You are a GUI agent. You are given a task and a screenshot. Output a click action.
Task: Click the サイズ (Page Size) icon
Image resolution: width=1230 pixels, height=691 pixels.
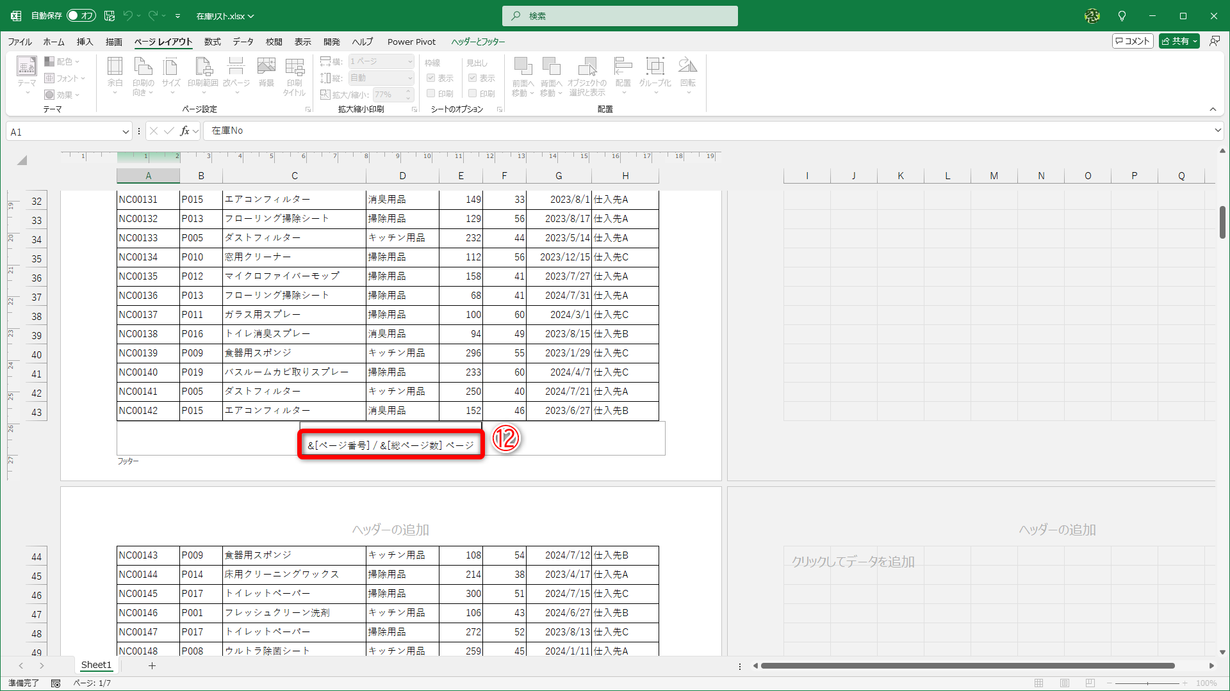[170, 74]
